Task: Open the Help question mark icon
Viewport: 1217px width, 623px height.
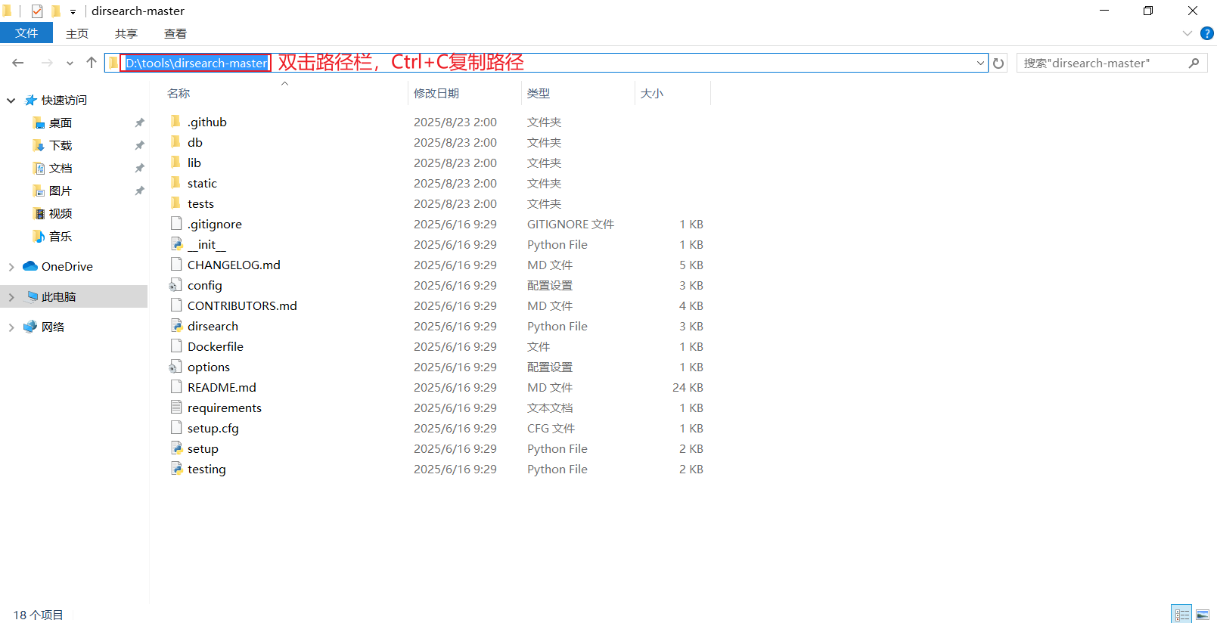Action: 1207,33
